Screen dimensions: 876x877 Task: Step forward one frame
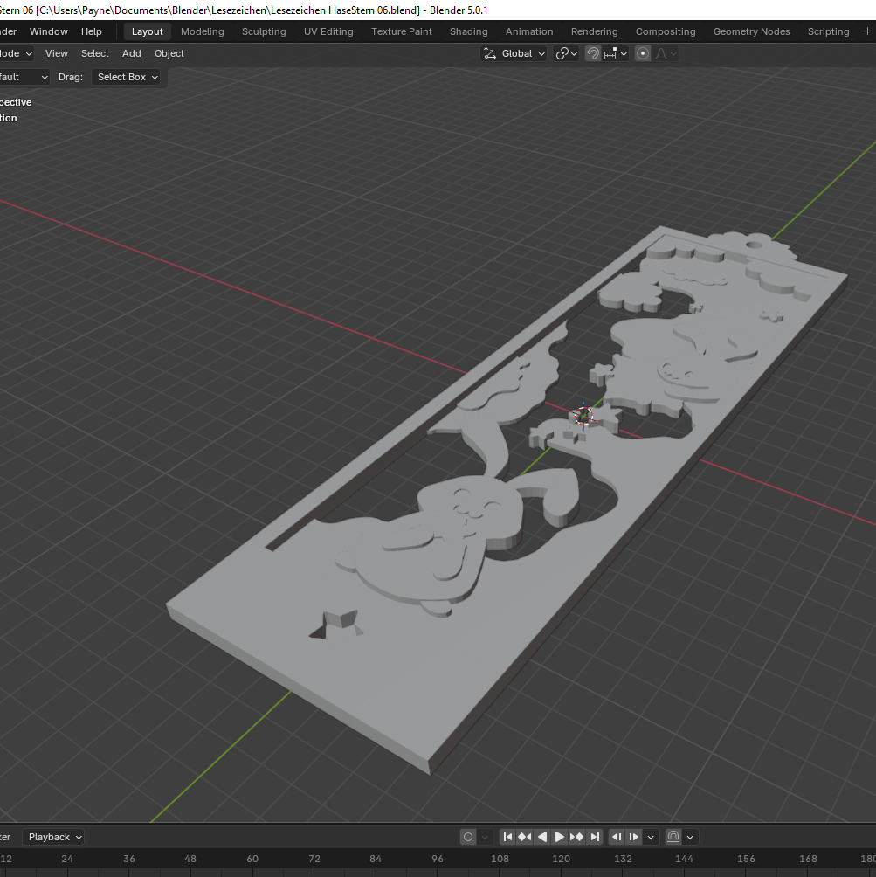[635, 837]
